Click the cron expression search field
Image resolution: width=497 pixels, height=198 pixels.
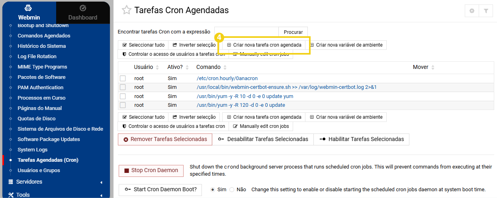[246, 32]
